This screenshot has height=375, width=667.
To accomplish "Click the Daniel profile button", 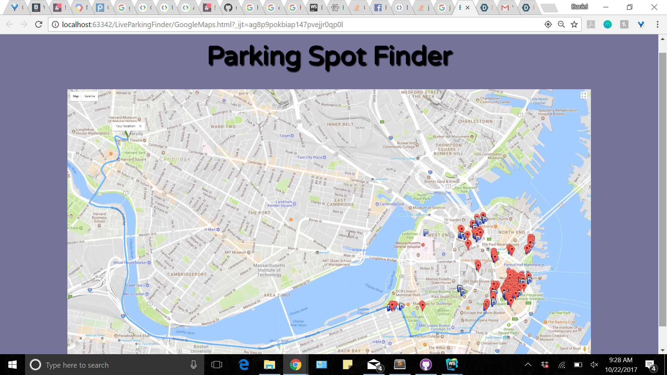I will click(x=579, y=7).
